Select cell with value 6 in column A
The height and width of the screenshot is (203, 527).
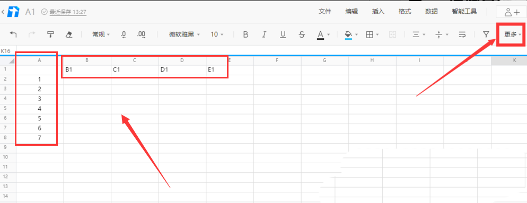40,128
